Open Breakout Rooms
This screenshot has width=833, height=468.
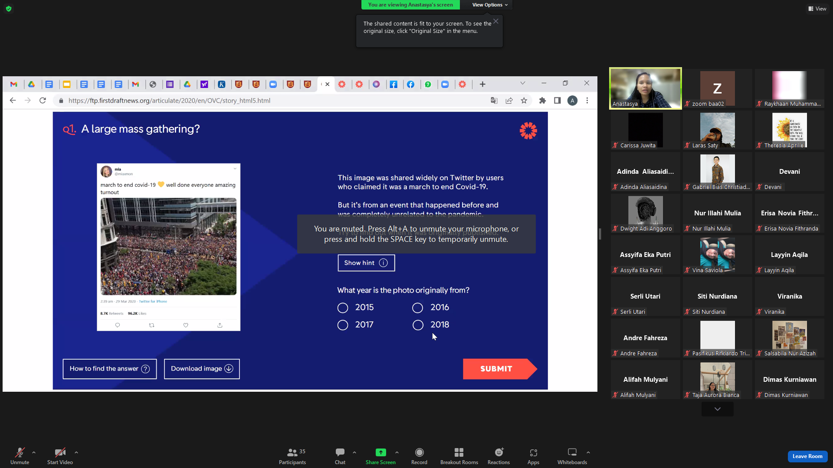[459, 456]
